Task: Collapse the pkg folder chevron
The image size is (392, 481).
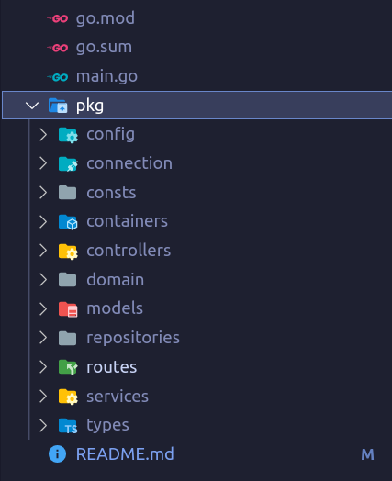Action: [x=32, y=106]
